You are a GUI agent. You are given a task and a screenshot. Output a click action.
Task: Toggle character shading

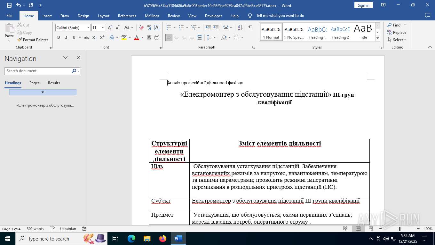tap(149, 38)
